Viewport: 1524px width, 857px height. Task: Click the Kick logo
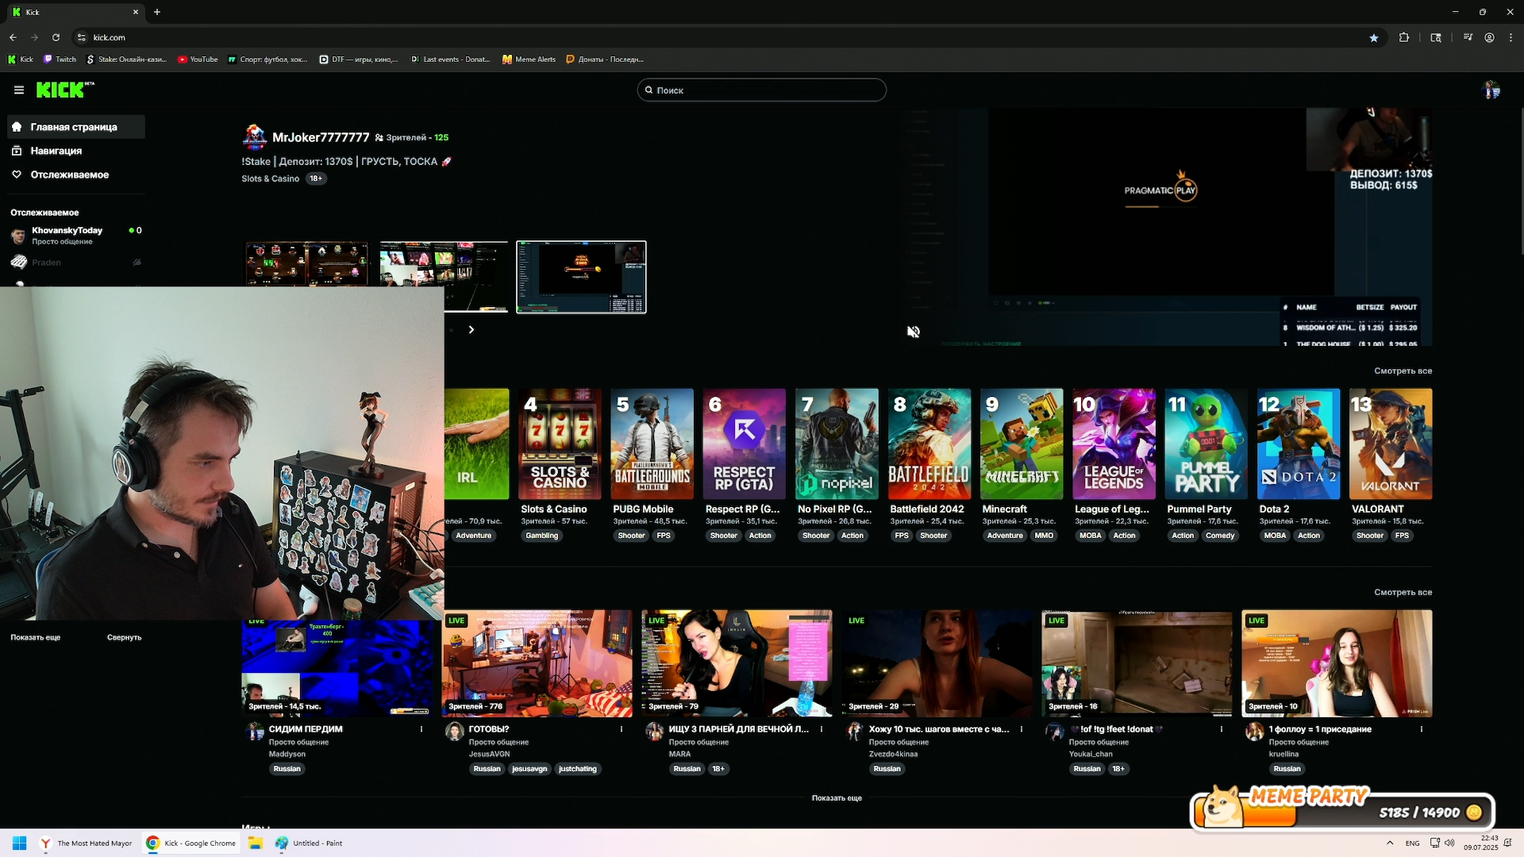click(x=64, y=90)
